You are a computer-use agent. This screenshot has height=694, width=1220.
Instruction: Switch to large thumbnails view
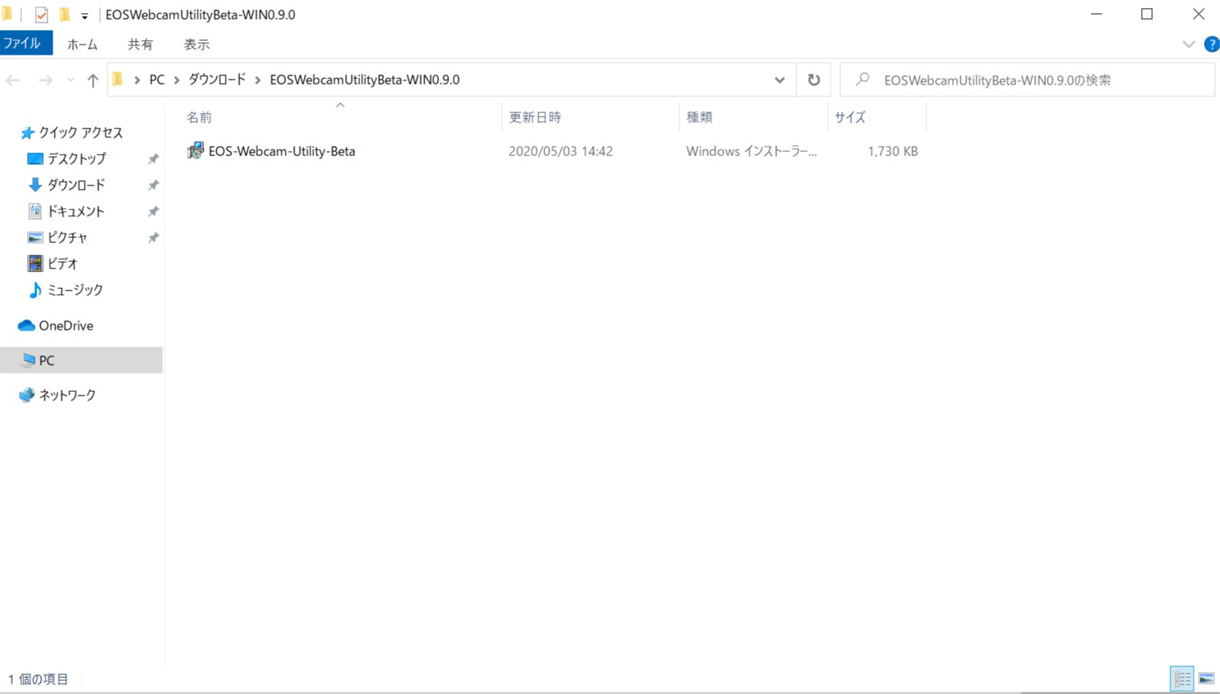1205,679
